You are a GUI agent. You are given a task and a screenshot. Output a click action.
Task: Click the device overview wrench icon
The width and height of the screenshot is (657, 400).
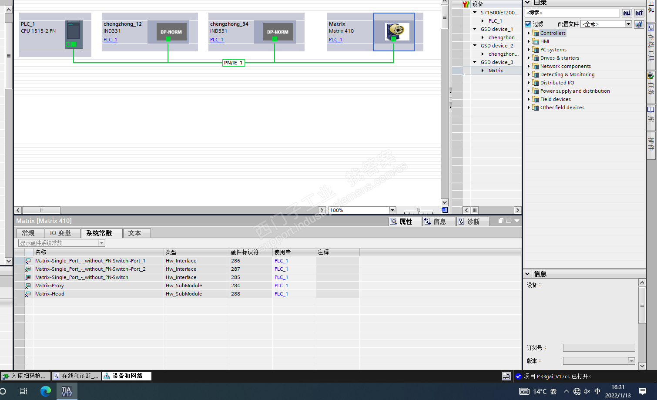click(466, 4)
